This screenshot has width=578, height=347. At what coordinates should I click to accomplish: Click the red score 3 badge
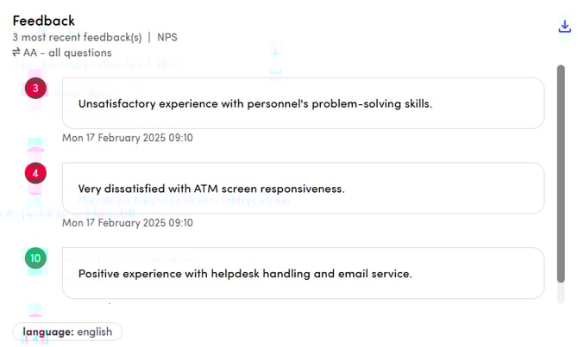pos(35,88)
